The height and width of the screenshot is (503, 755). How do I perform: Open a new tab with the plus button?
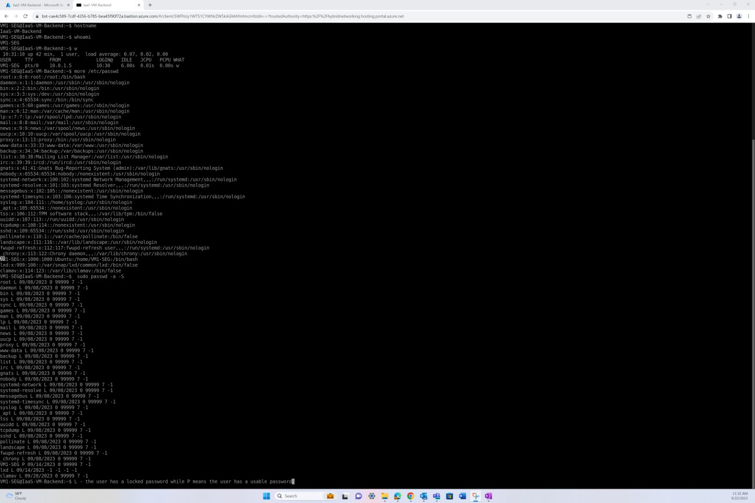[x=150, y=5]
